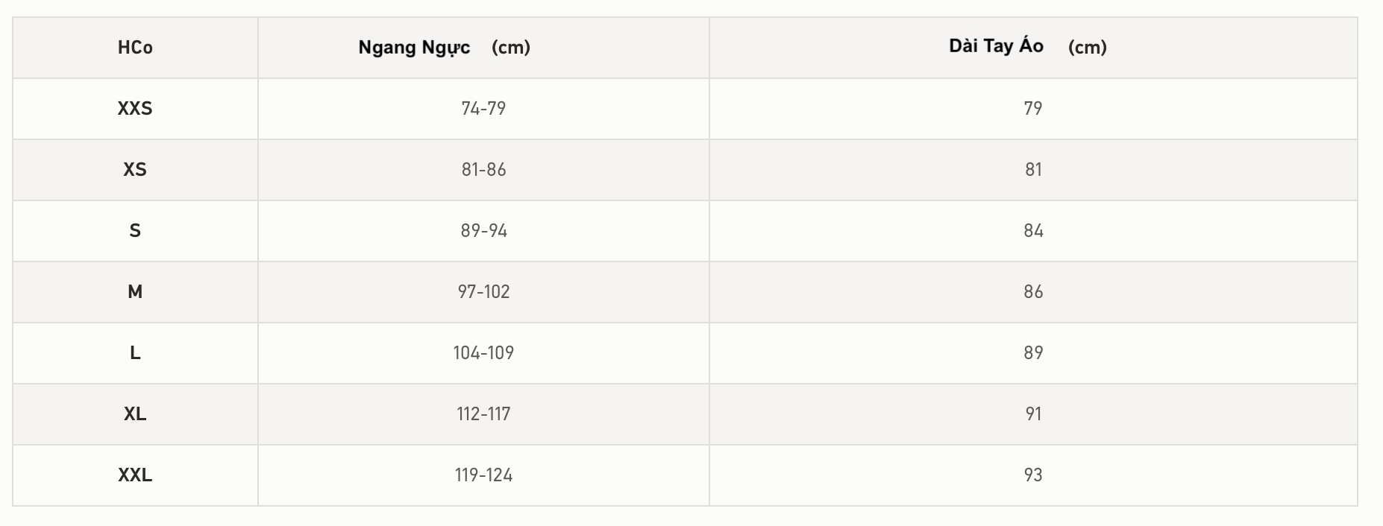Select the XL size row label
The image size is (1383, 526).
click(x=135, y=414)
